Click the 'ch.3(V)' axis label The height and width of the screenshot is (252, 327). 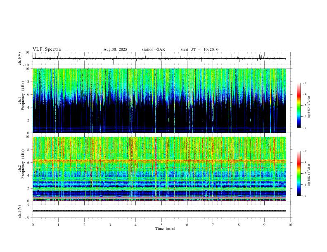pos(20,211)
